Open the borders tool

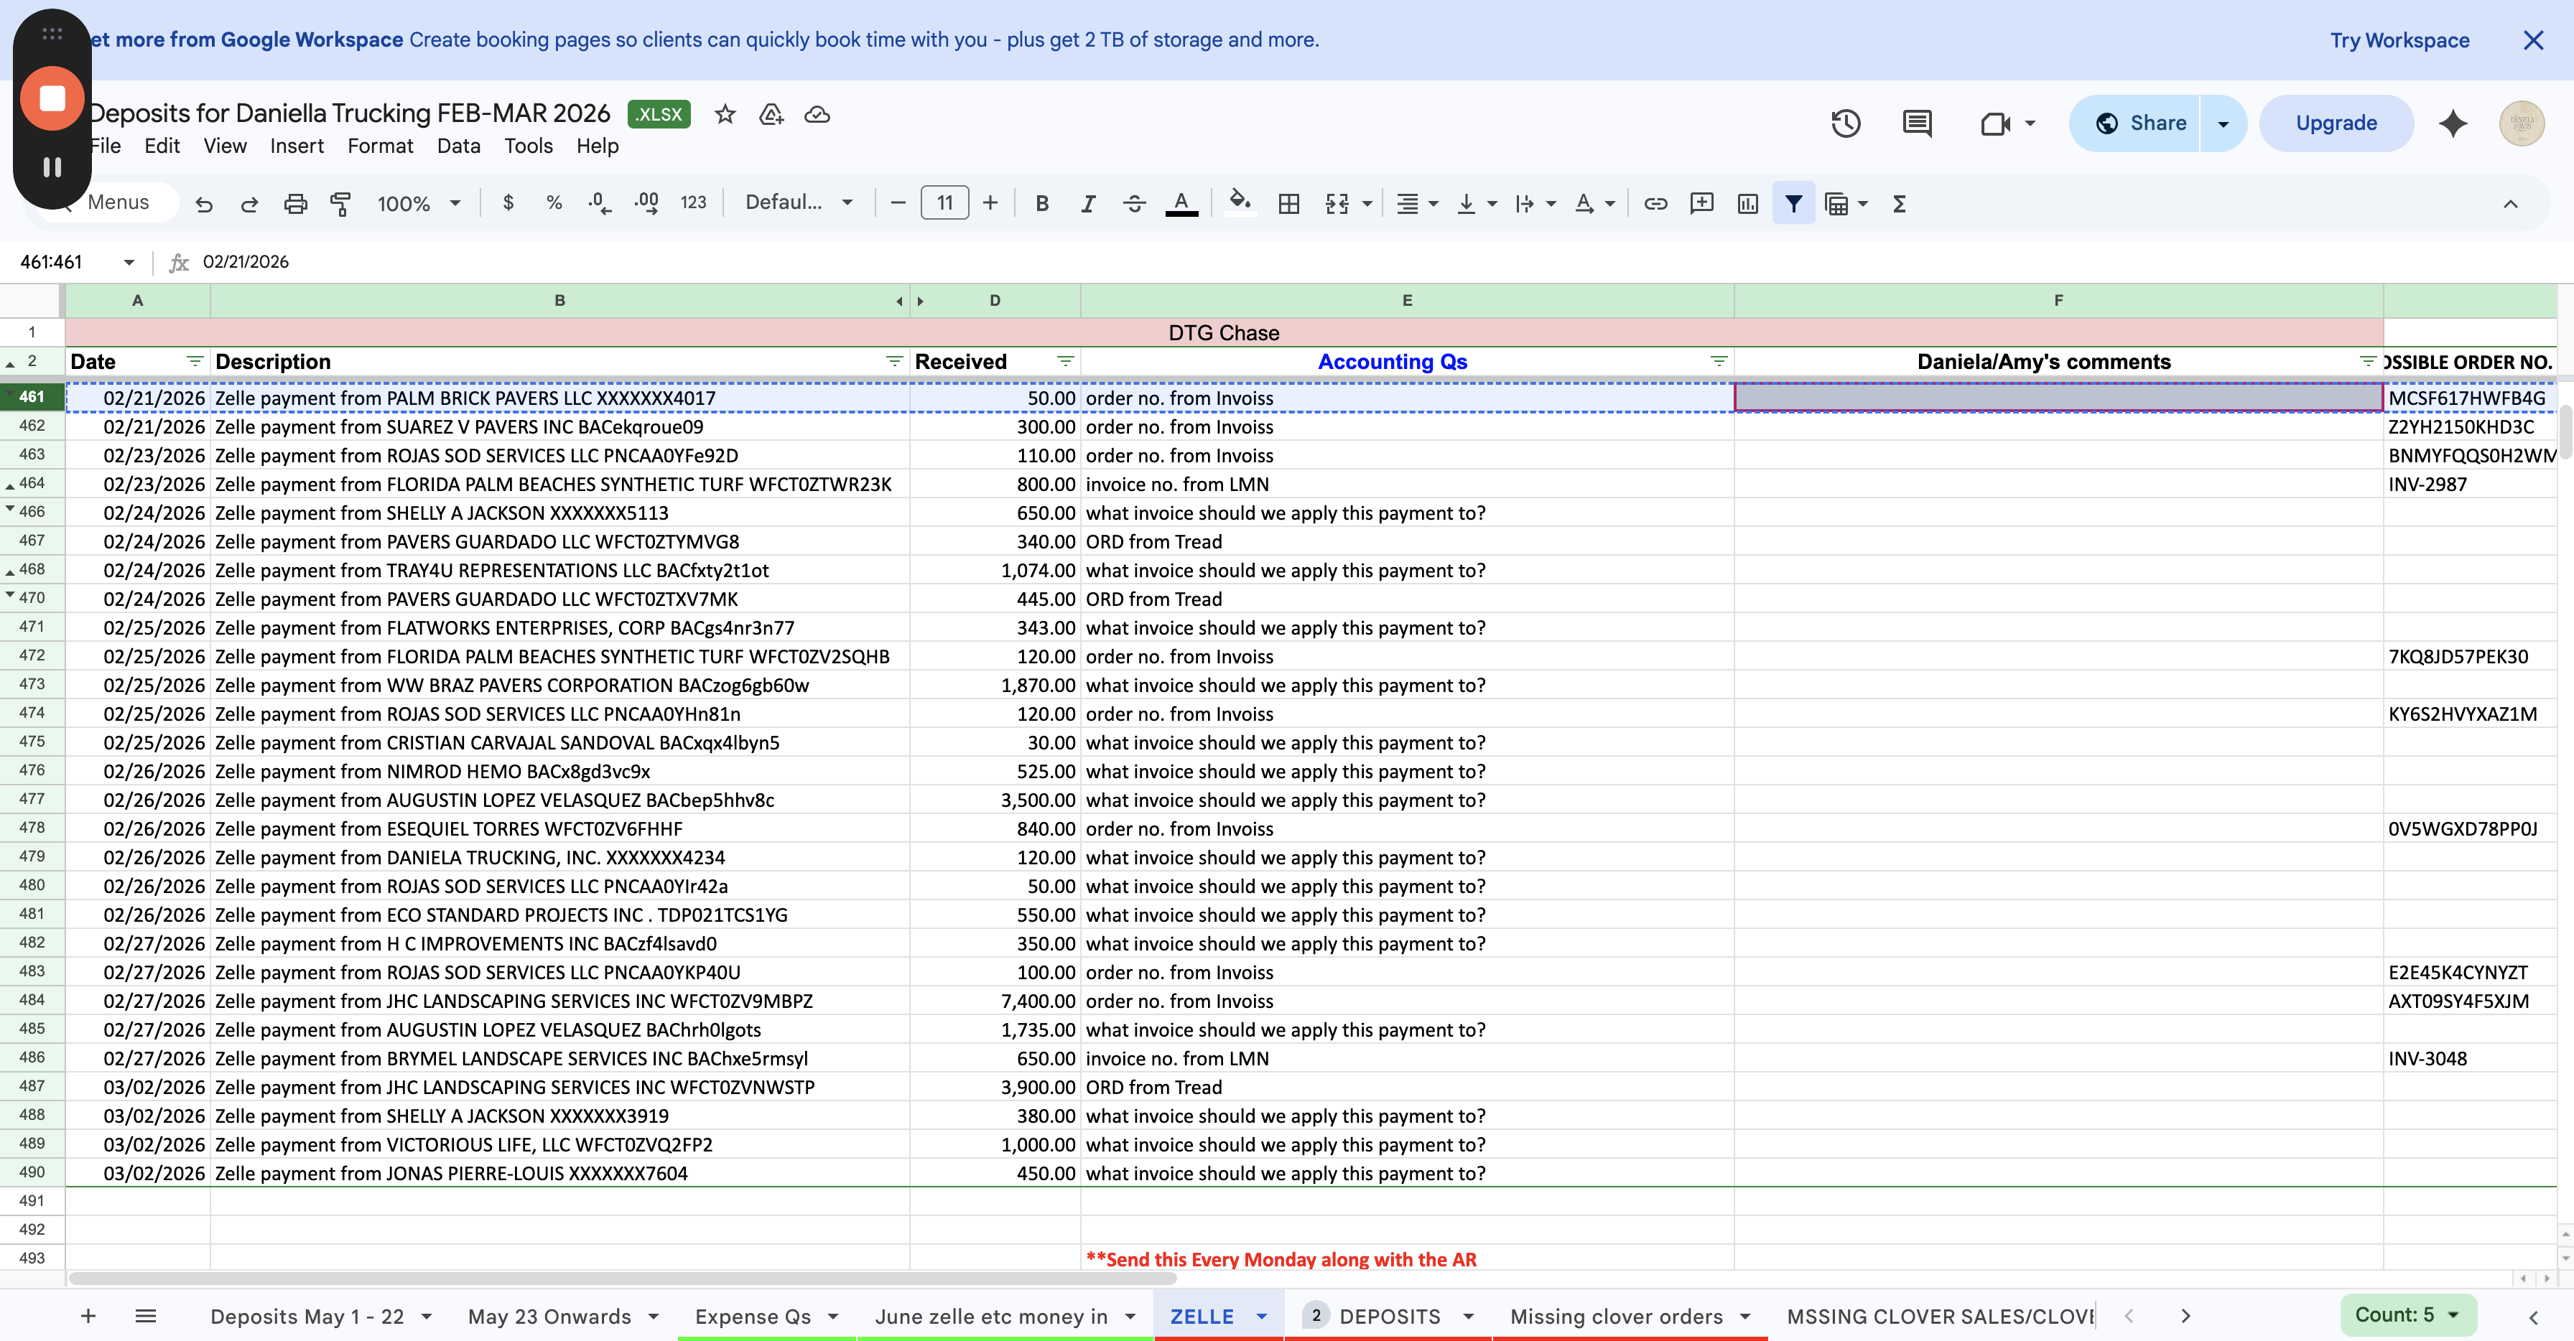click(1289, 204)
